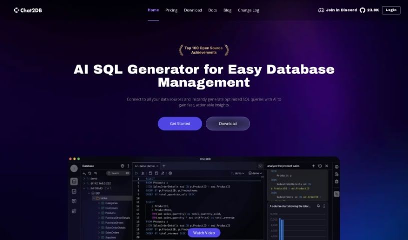Click the second save icon in the editor toolbar
Viewport: 408px width, 240px height.
coord(156,173)
